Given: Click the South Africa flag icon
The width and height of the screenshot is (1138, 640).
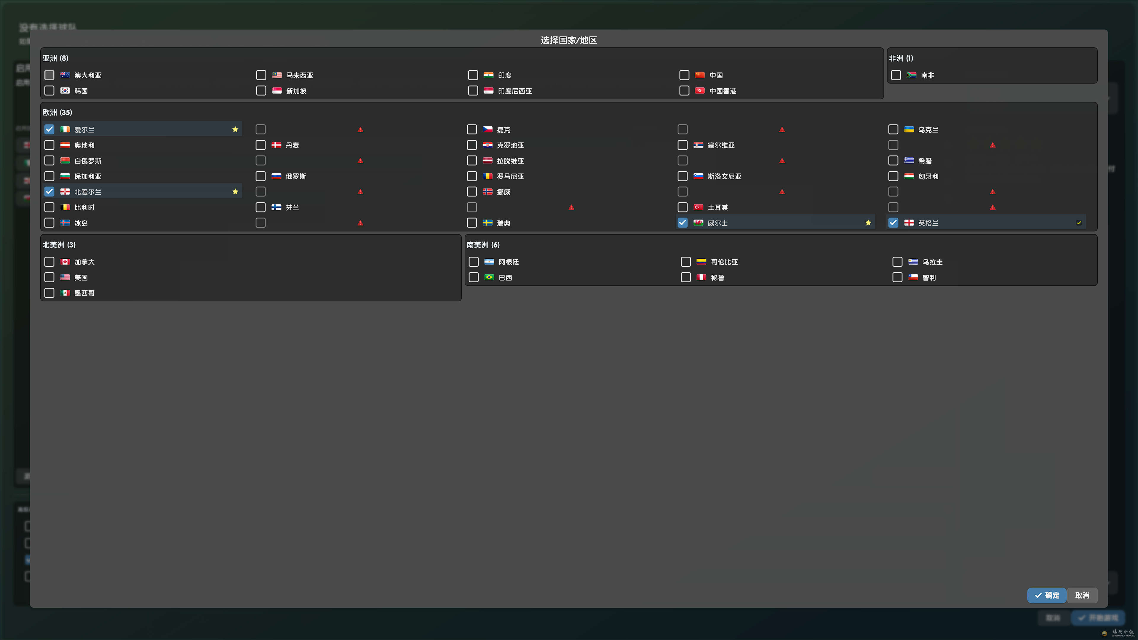Looking at the screenshot, I should pyautogui.click(x=911, y=75).
